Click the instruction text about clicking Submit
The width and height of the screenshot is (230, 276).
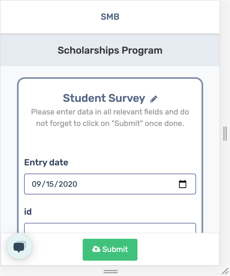pos(110,117)
